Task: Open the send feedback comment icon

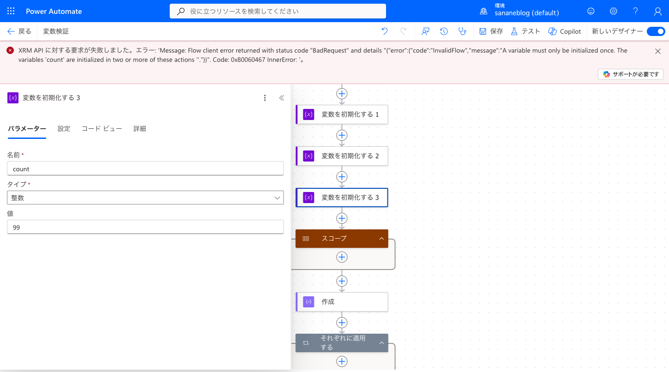Action: pos(426,31)
